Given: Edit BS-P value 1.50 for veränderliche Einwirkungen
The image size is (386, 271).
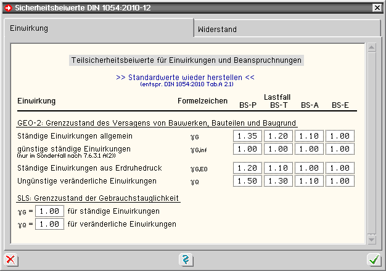Looking at the screenshot, I should click(x=248, y=180).
